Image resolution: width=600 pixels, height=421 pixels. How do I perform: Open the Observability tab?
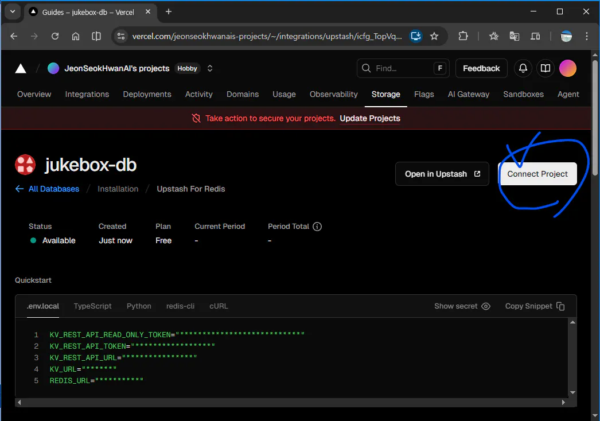333,94
